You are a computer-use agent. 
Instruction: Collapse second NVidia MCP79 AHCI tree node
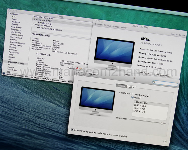[x=34, y=24]
